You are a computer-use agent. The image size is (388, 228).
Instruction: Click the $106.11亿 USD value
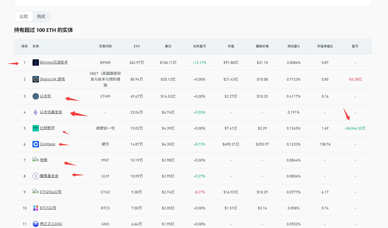coord(168,63)
